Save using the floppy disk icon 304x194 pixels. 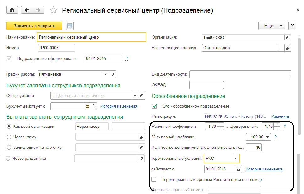coord(69,26)
